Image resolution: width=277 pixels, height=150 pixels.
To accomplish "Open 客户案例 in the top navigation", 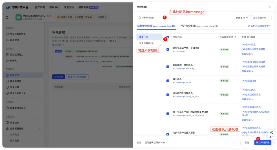I will coord(40,7).
